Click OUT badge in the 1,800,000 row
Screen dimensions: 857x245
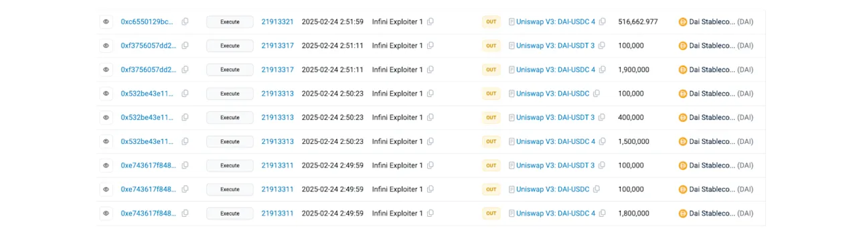click(491, 214)
